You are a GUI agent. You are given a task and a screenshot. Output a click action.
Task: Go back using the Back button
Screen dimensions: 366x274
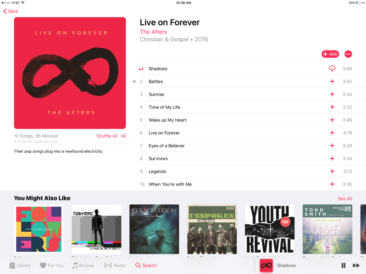11,11
